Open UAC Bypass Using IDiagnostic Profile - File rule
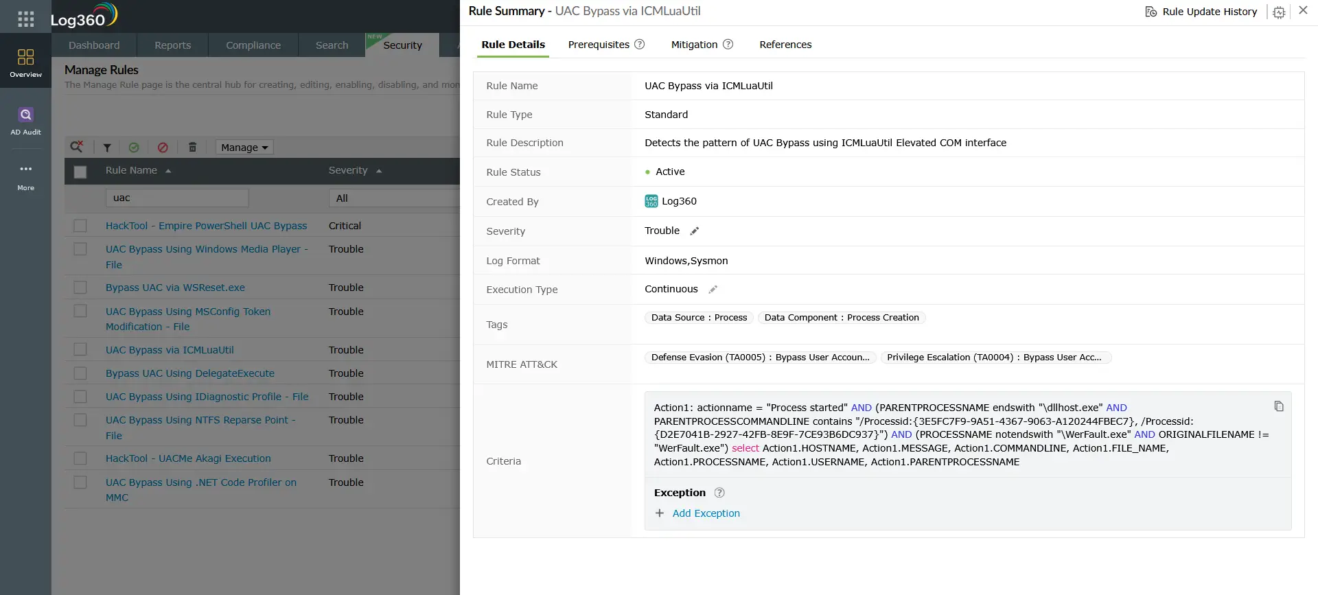This screenshot has width=1318, height=595. coord(207,397)
